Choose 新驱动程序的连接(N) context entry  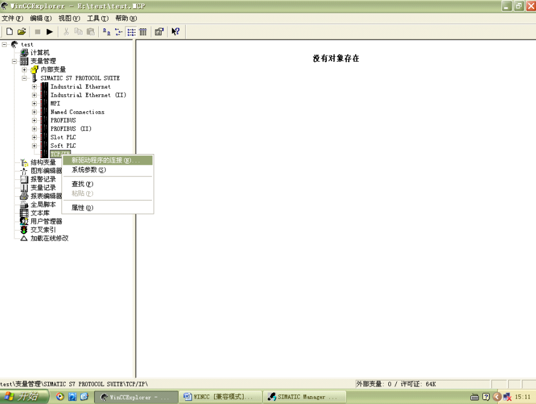point(108,160)
